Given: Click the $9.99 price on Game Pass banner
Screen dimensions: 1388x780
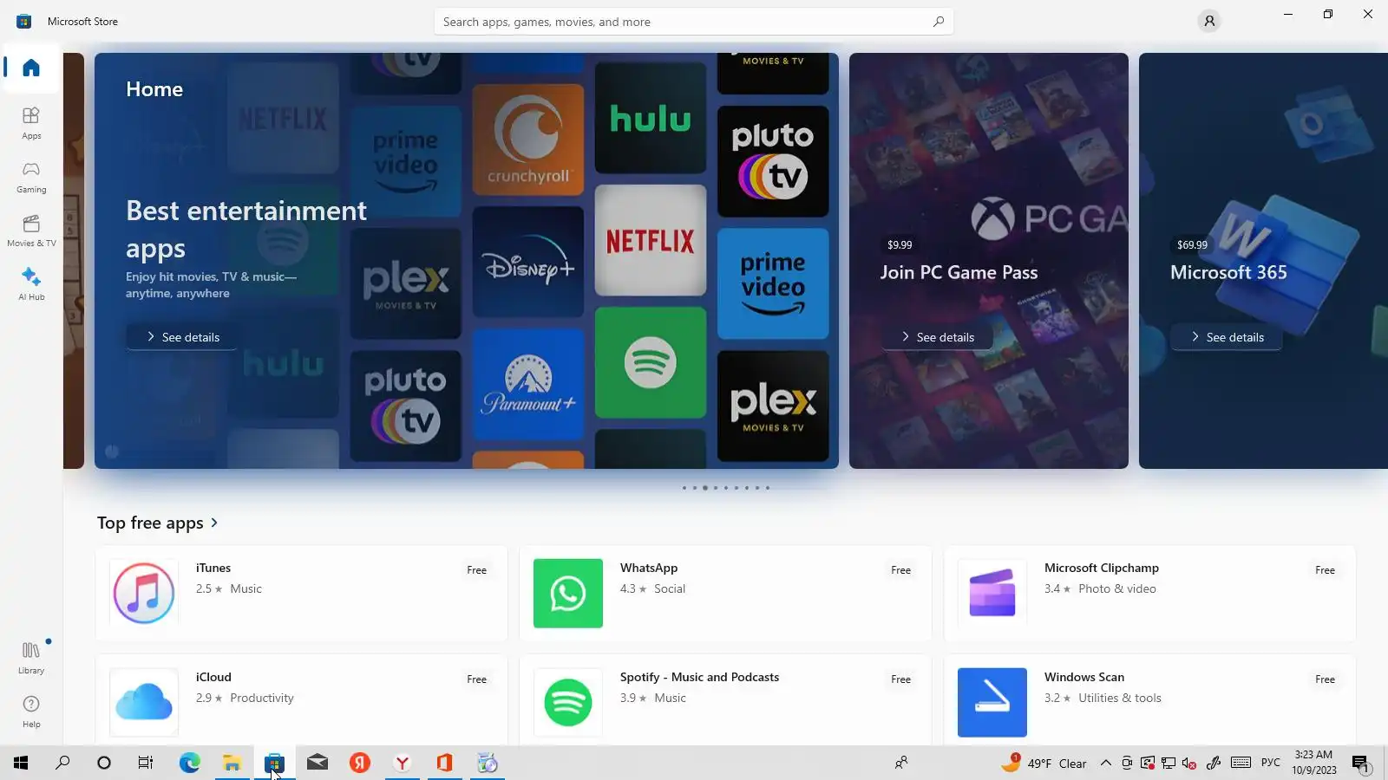Looking at the screenshot, I should point(900,245).
